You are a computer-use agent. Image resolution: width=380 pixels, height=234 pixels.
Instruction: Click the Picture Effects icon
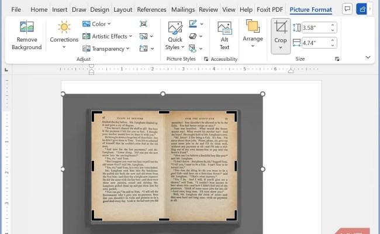tap(193, 36)
